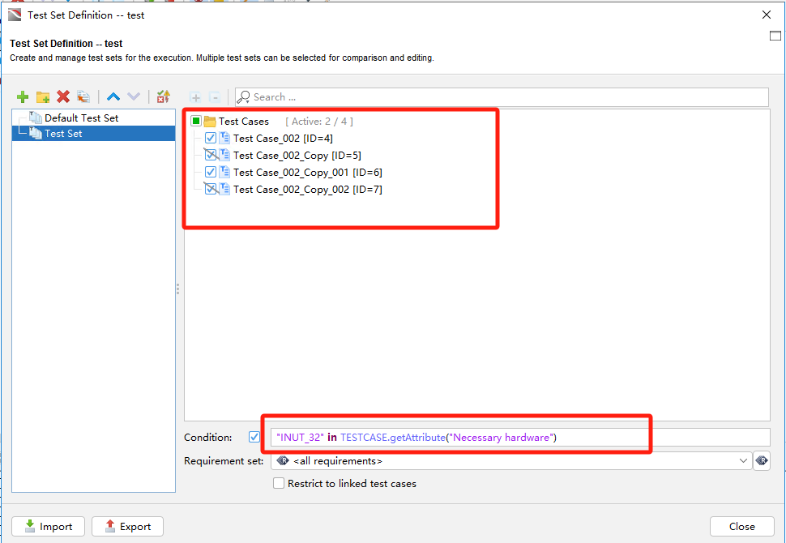The width and height of the screenshot is (786, 543).
Task: Toggle the Condition enable checkbox
Action: coord(254,437)
